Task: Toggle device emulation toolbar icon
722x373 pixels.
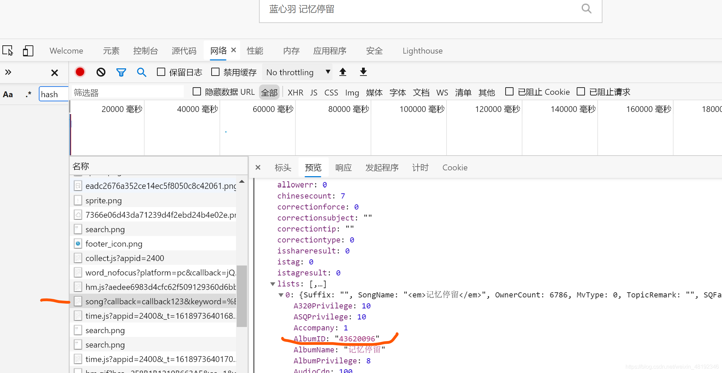Action: pyautogui.click(x=28, y=51)
